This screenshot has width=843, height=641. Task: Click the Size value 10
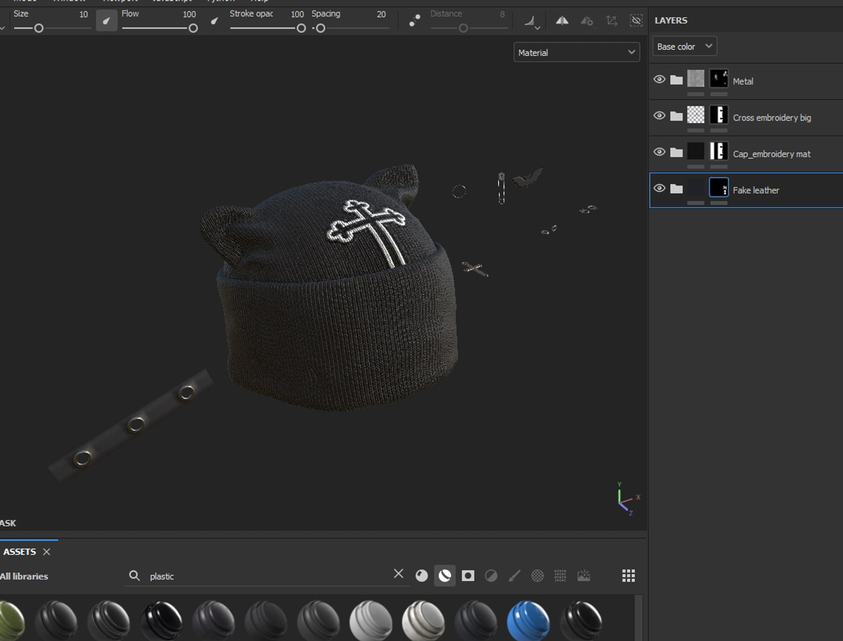pyautogui.click(x=84, y=14)
